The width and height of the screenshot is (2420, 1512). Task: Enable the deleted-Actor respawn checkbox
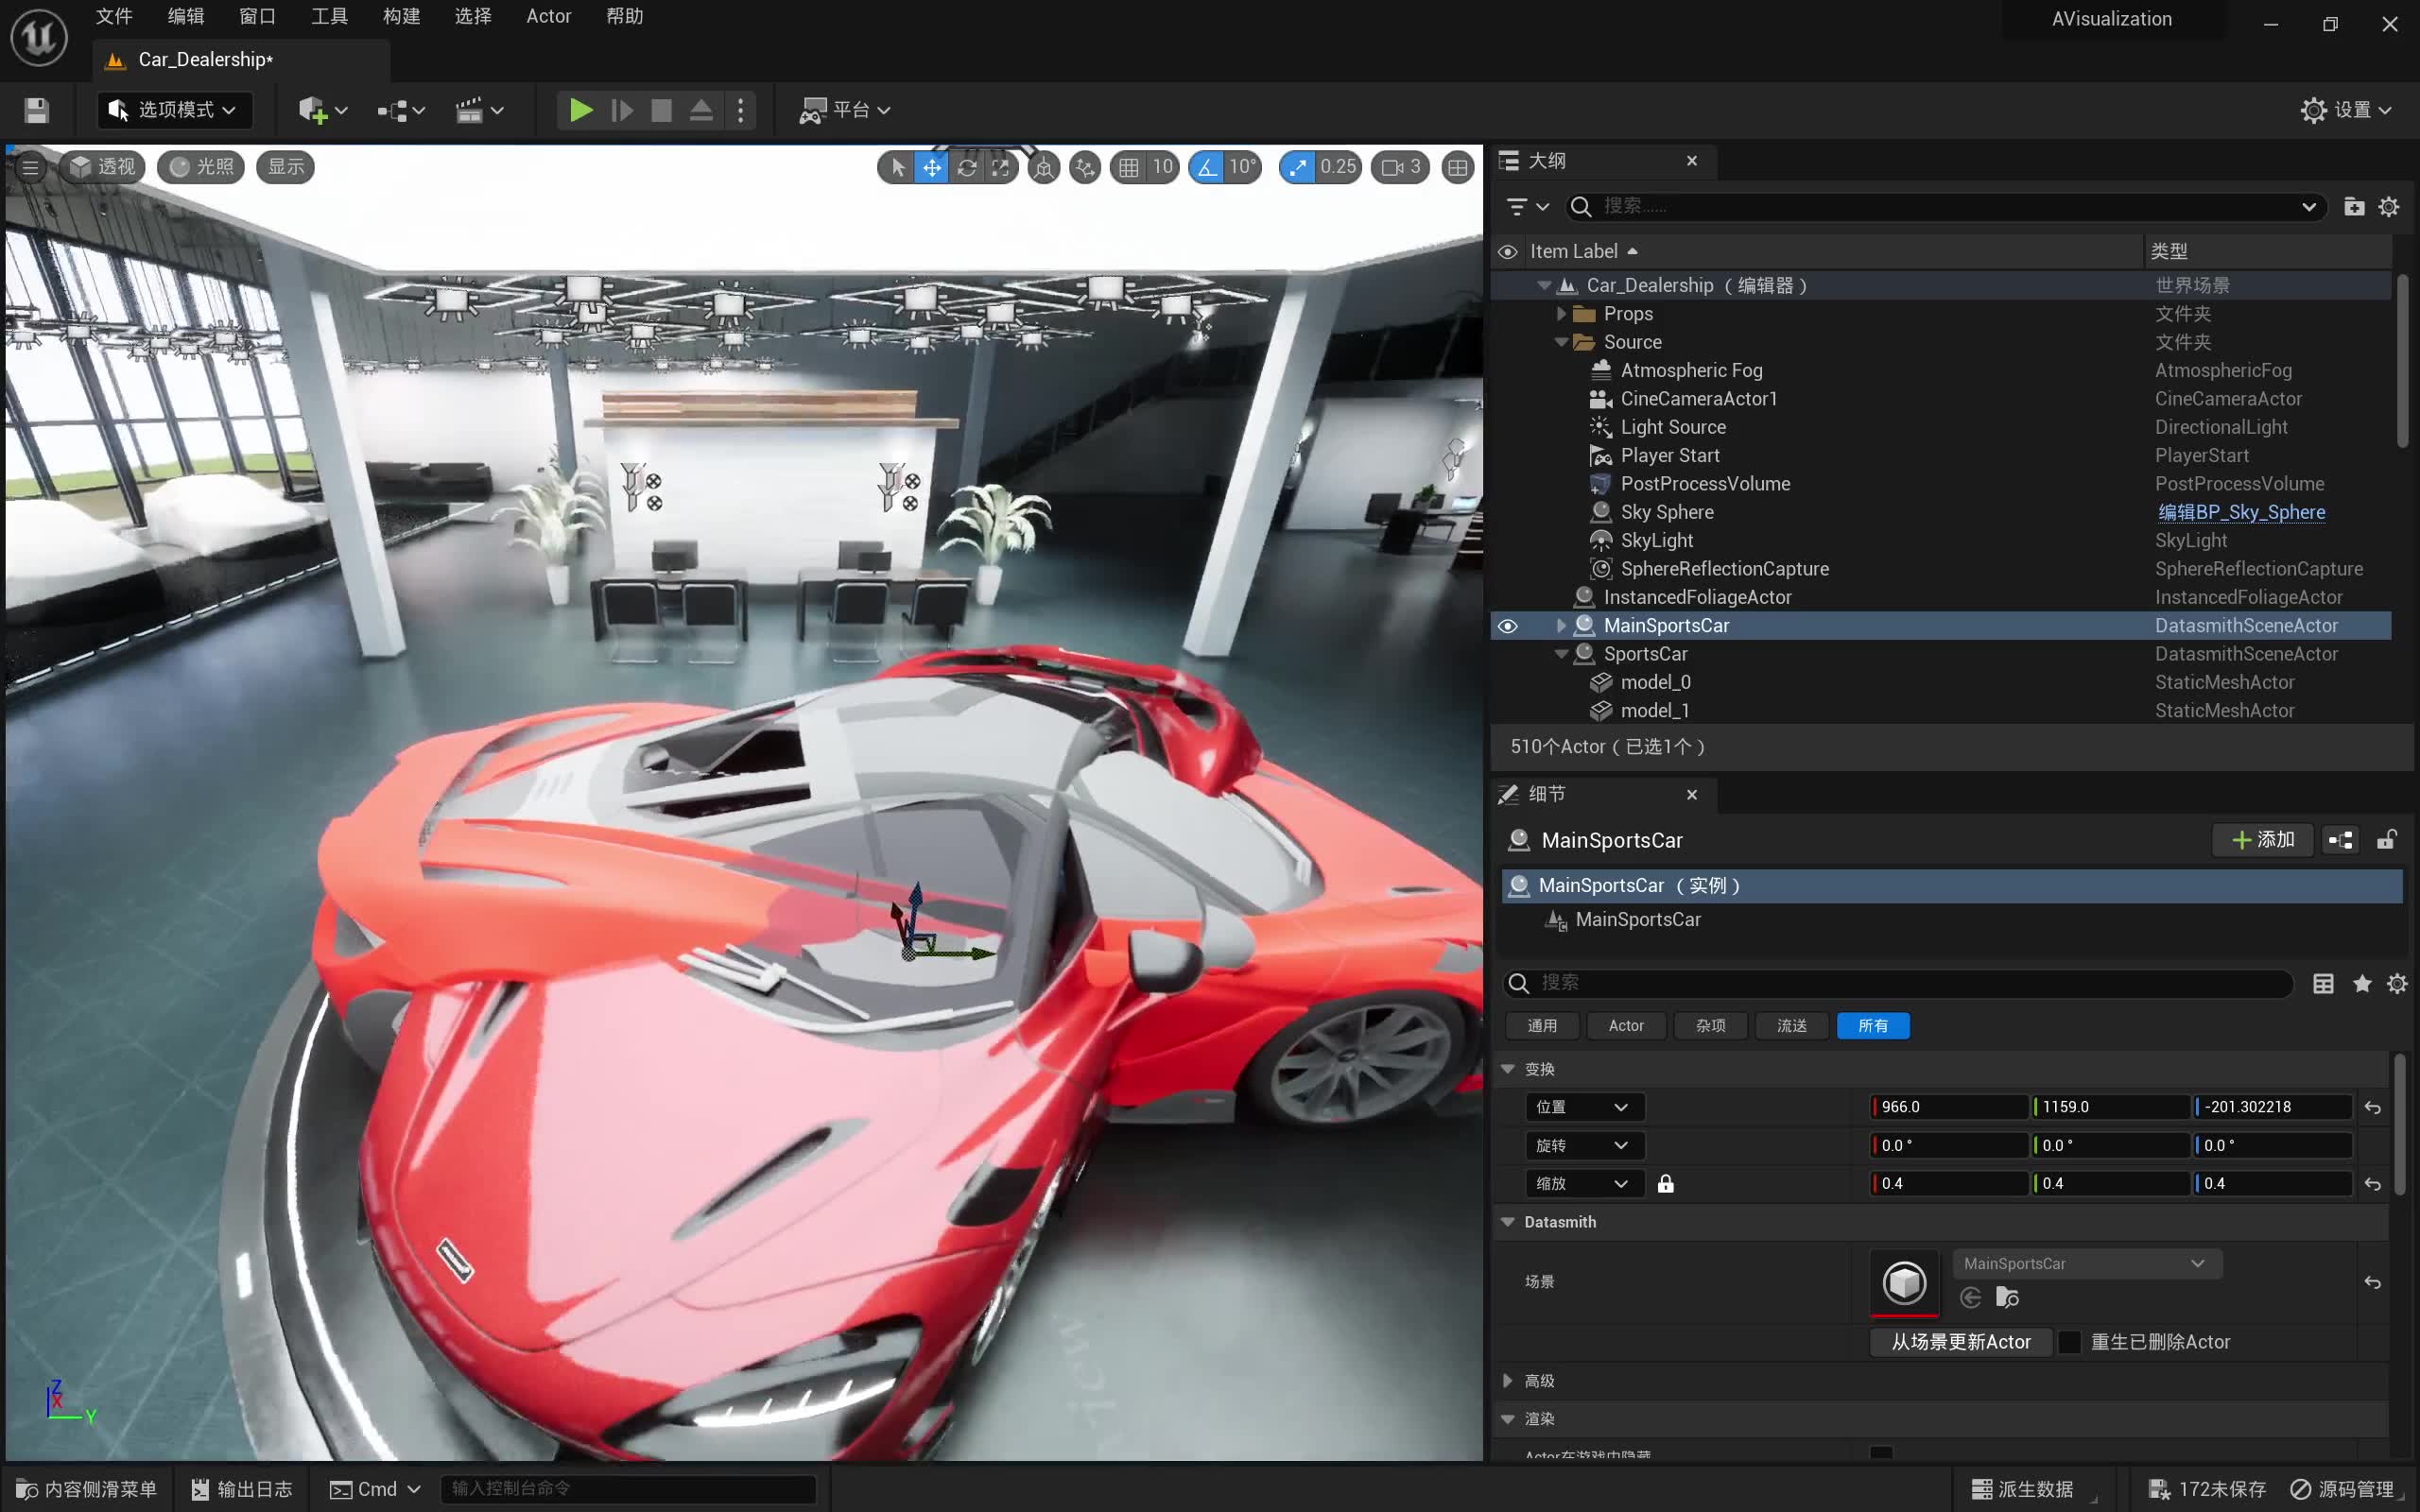[x=2069, y=1342]
